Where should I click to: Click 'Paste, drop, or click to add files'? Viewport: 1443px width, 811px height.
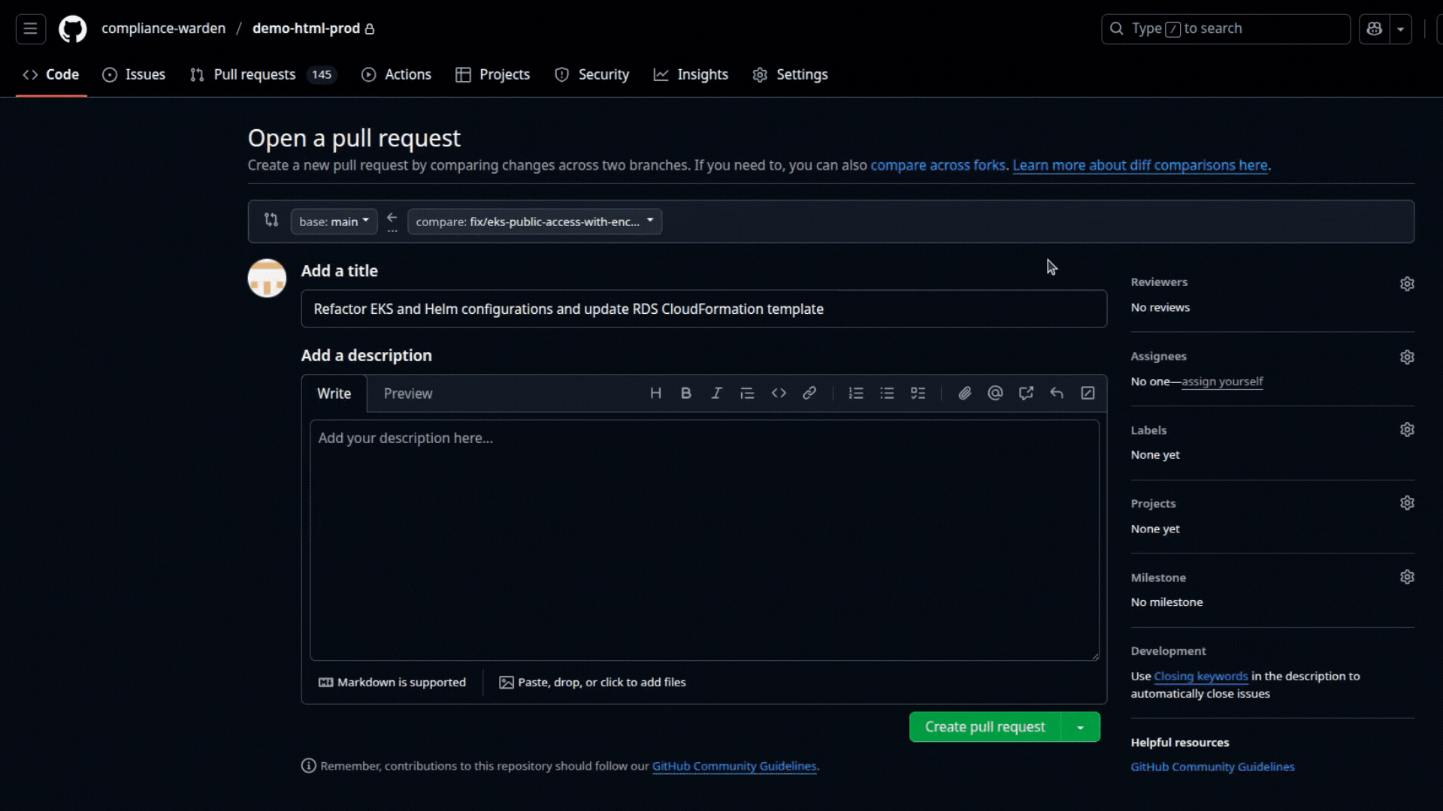tap(593, 682)
